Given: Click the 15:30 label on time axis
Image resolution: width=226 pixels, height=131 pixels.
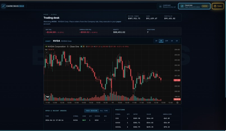Looking at the screenshot, I should click(105, 103).
